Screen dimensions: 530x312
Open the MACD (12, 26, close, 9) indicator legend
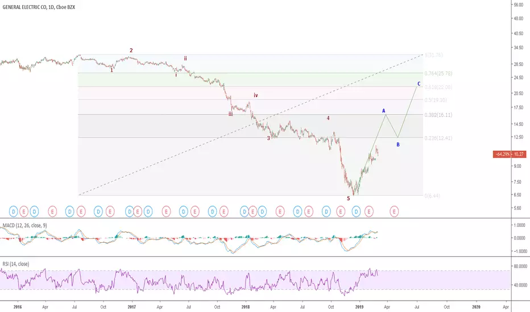(24, 225)
